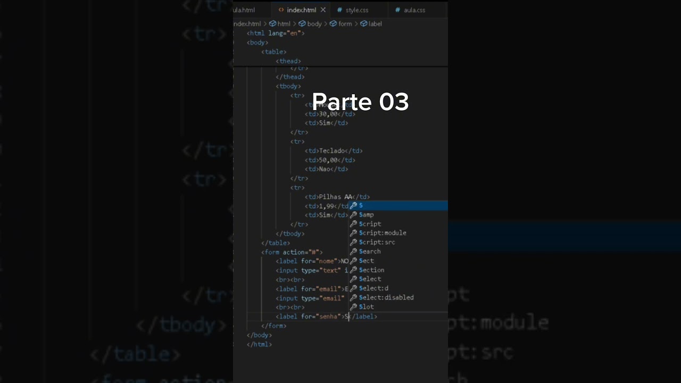
Task: Click the sticky '<thead>' code line
Action: tap(288, 61)
